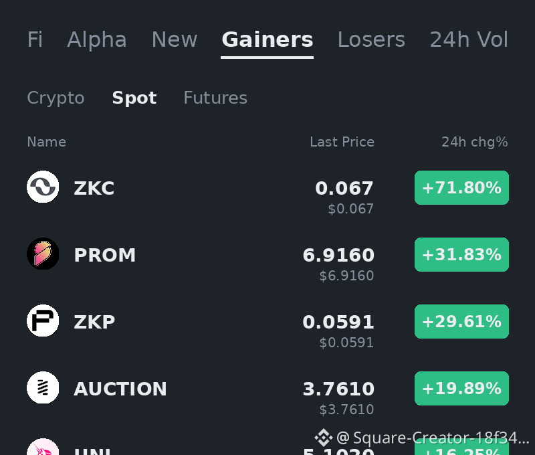
Task: Open the ZKC coin logo
Action: [x=43, y=187]
